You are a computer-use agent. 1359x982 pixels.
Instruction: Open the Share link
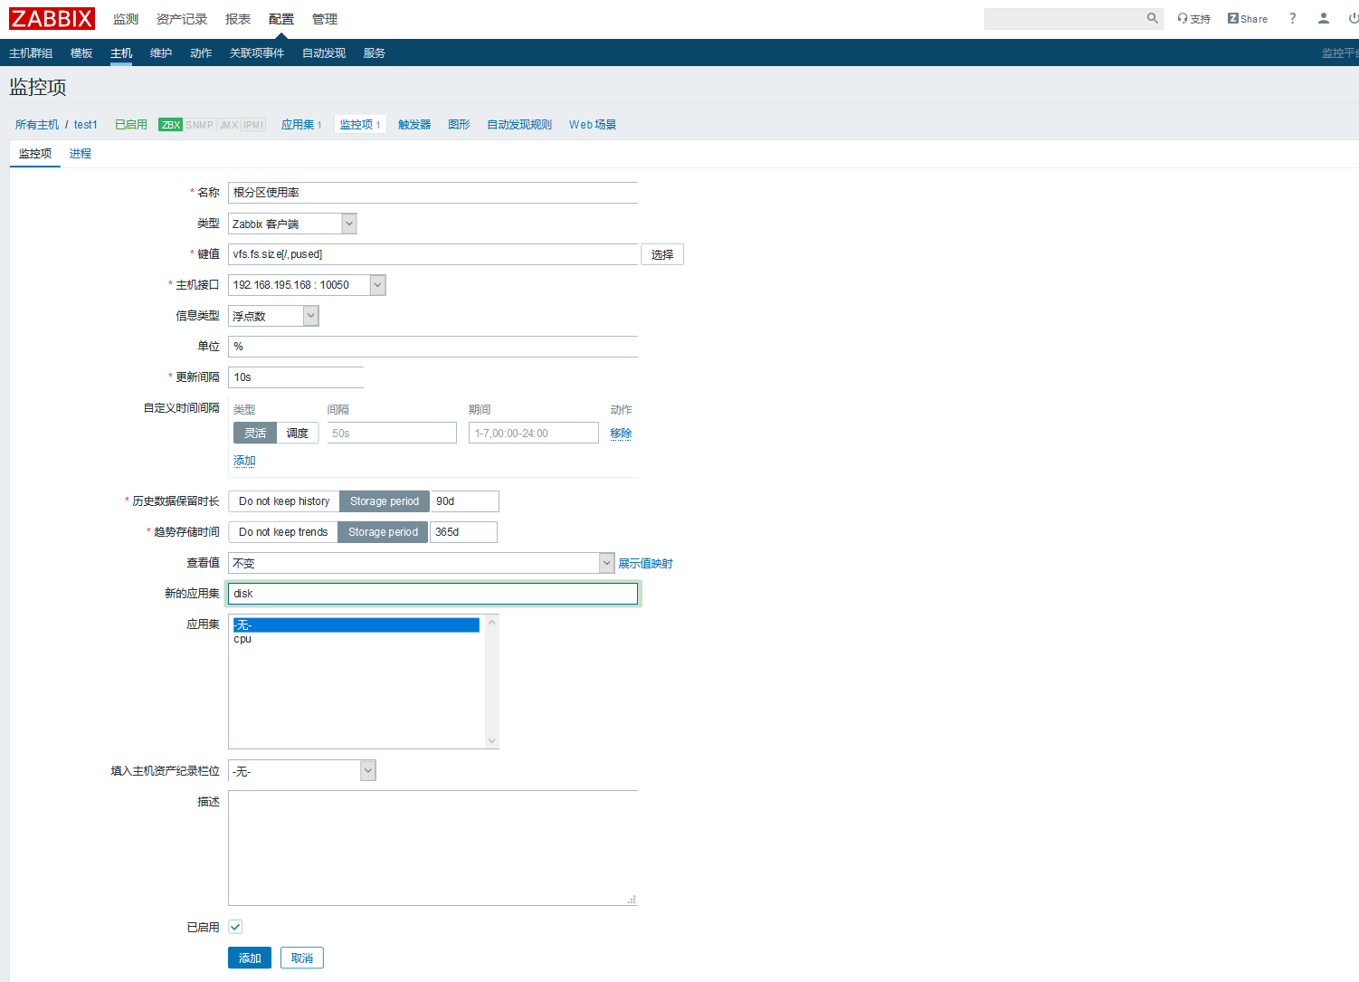(x=1247, y=18)
